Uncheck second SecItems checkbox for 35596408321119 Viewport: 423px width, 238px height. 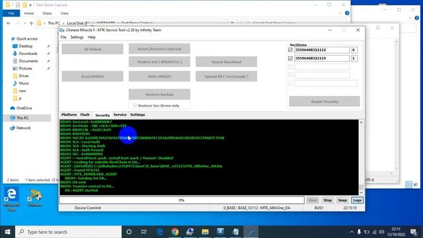pos(290,58)
